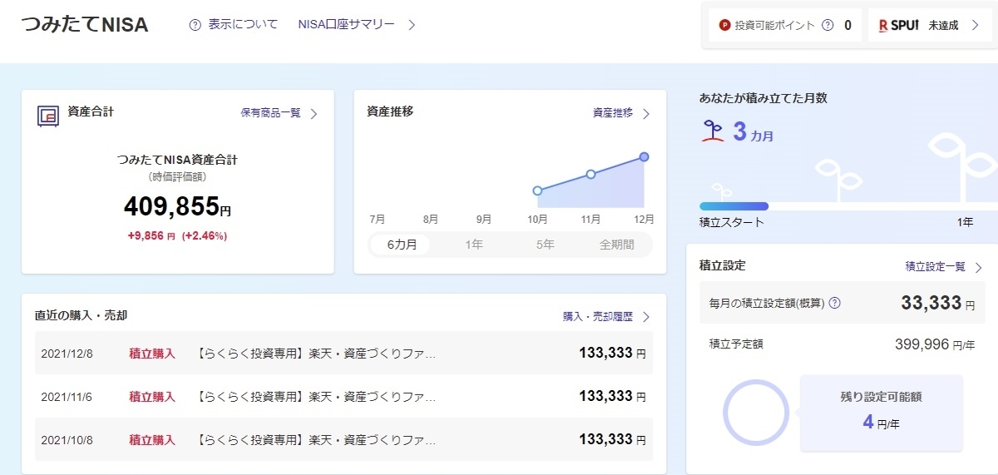Click the 積立スタート progress bar
The image size is (998, 475).
pos(734,206)
